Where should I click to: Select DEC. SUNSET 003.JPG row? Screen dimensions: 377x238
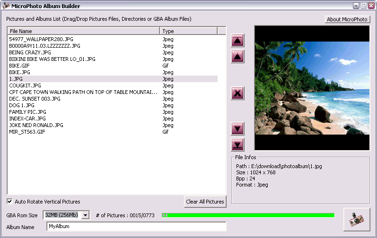pyautogui.click(x=113, y=99)
